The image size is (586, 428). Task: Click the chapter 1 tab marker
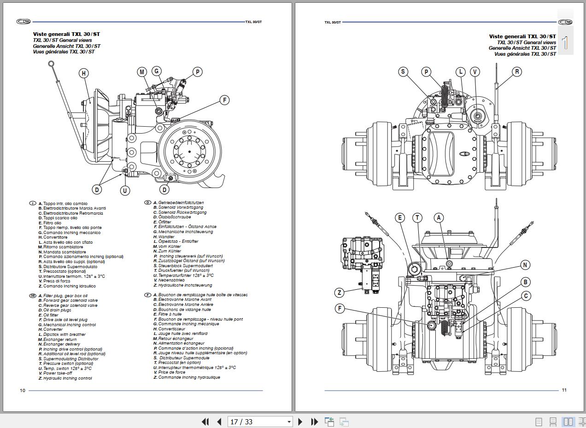tap(565, 43)
